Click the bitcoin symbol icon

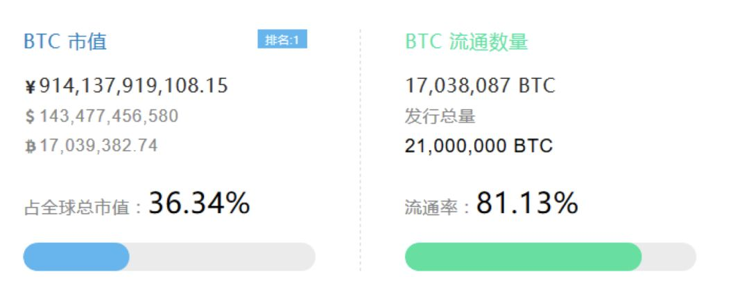(x=31, y=147)
